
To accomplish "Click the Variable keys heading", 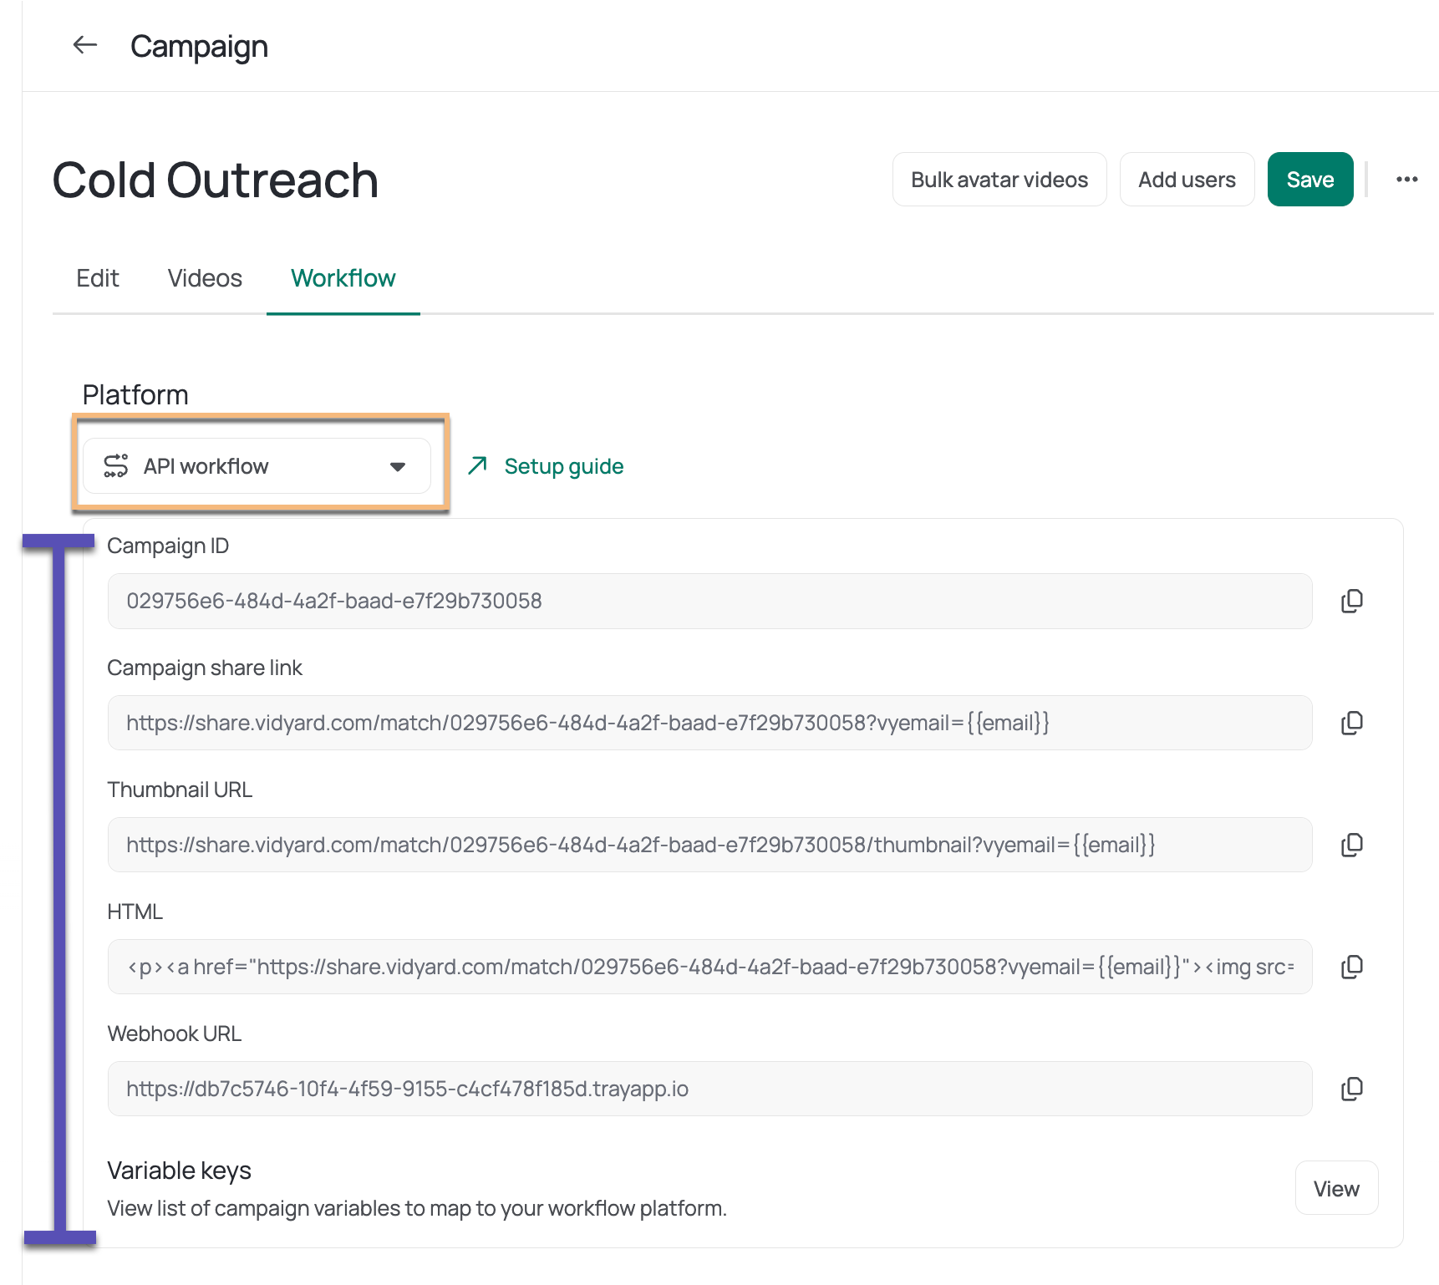I will click(x=179, y=1171).
